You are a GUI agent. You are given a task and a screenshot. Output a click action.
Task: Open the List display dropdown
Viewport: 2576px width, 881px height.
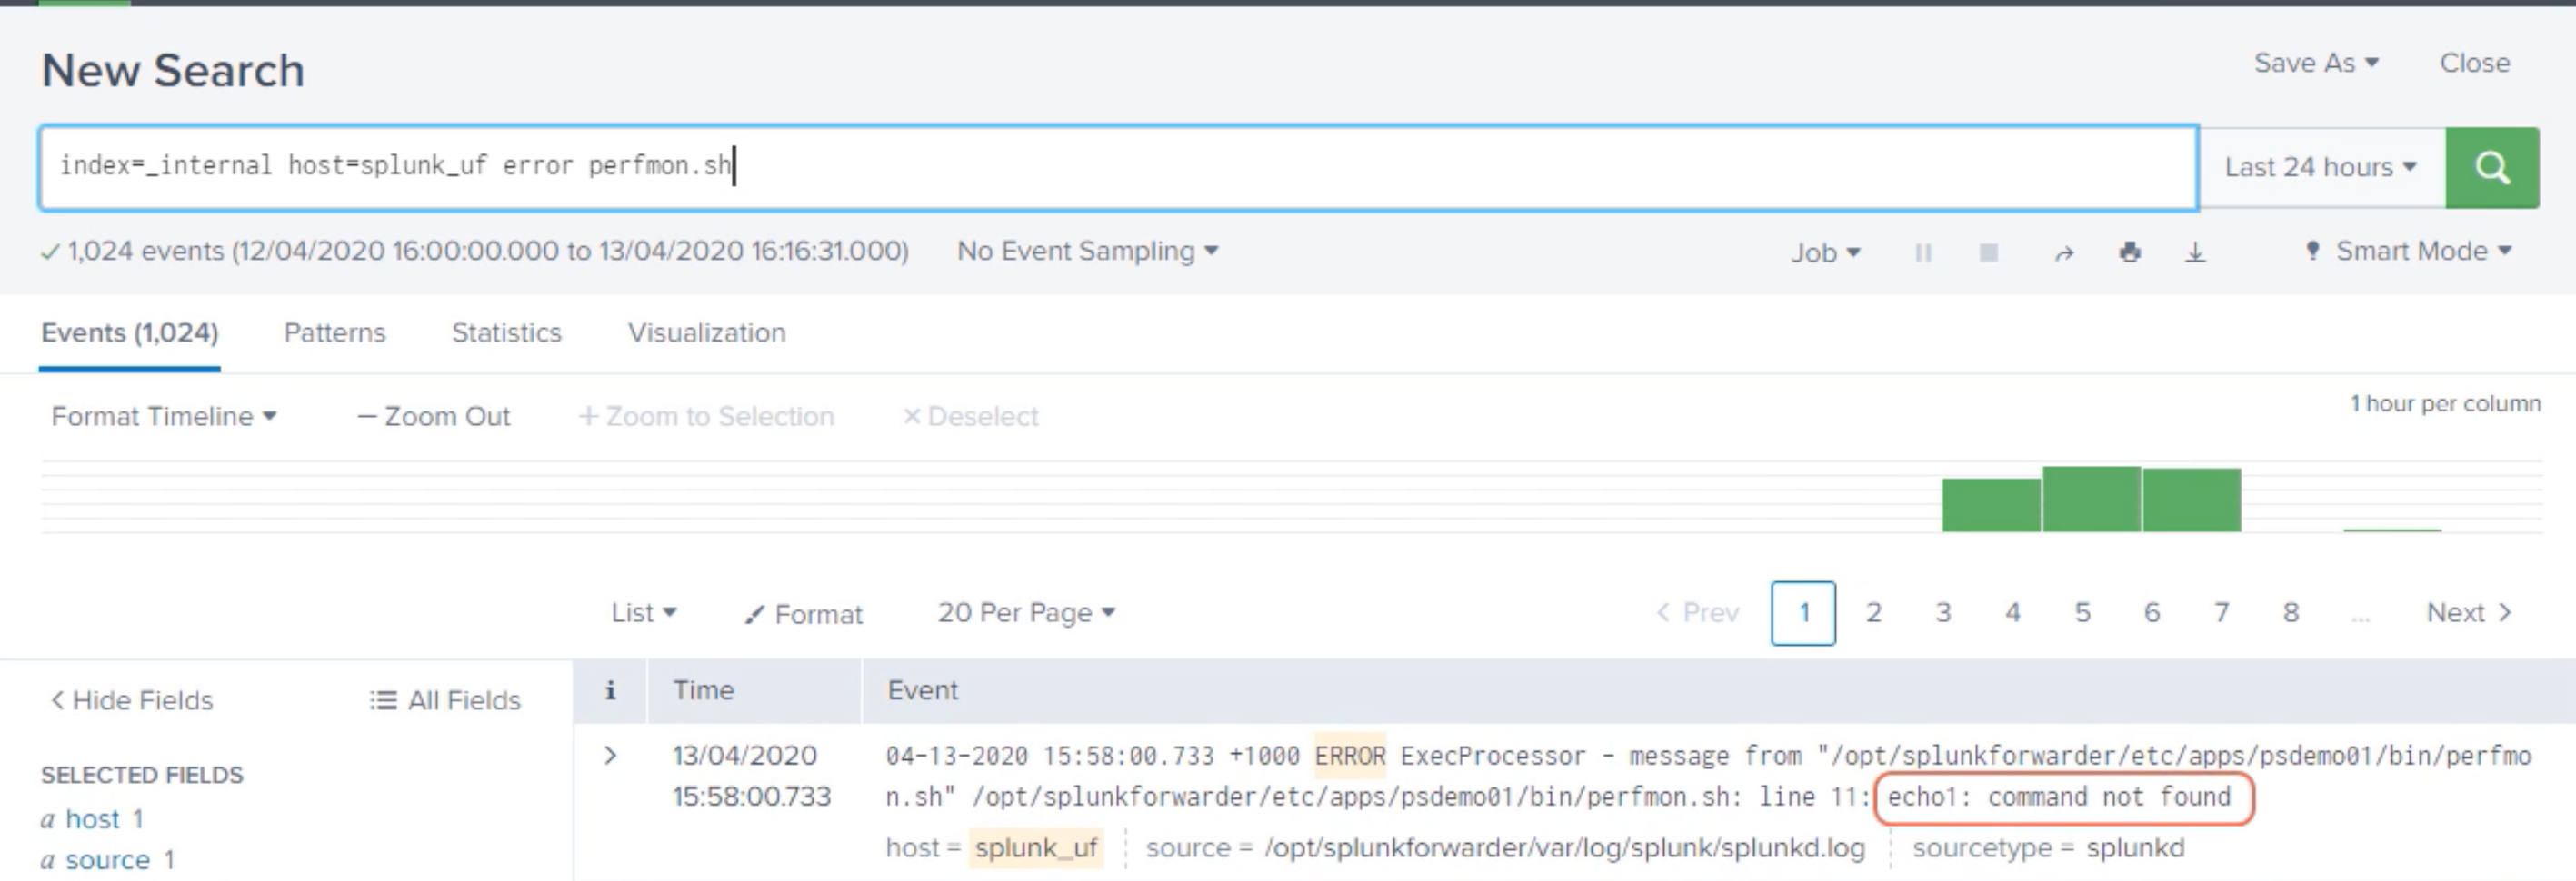coord(644,612)
